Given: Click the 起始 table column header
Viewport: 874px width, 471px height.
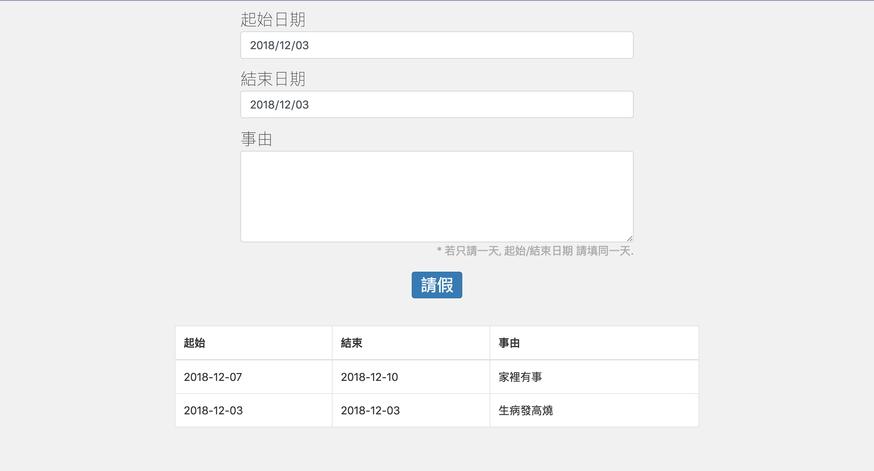Looking at the screenshot, I should tap(195, 343).
